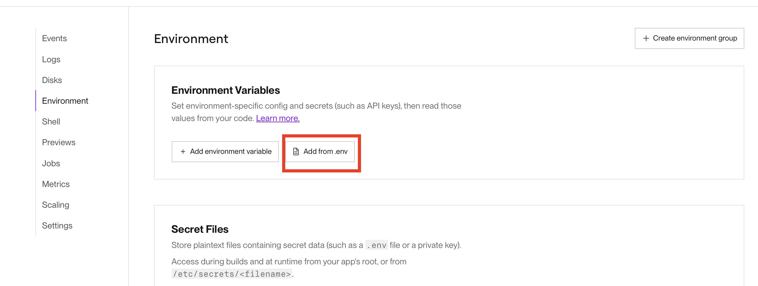Image resolution: width=758 pixels, height=286 pixels.
Task: Click the Secret Files section heading
Action: (200, 229)
